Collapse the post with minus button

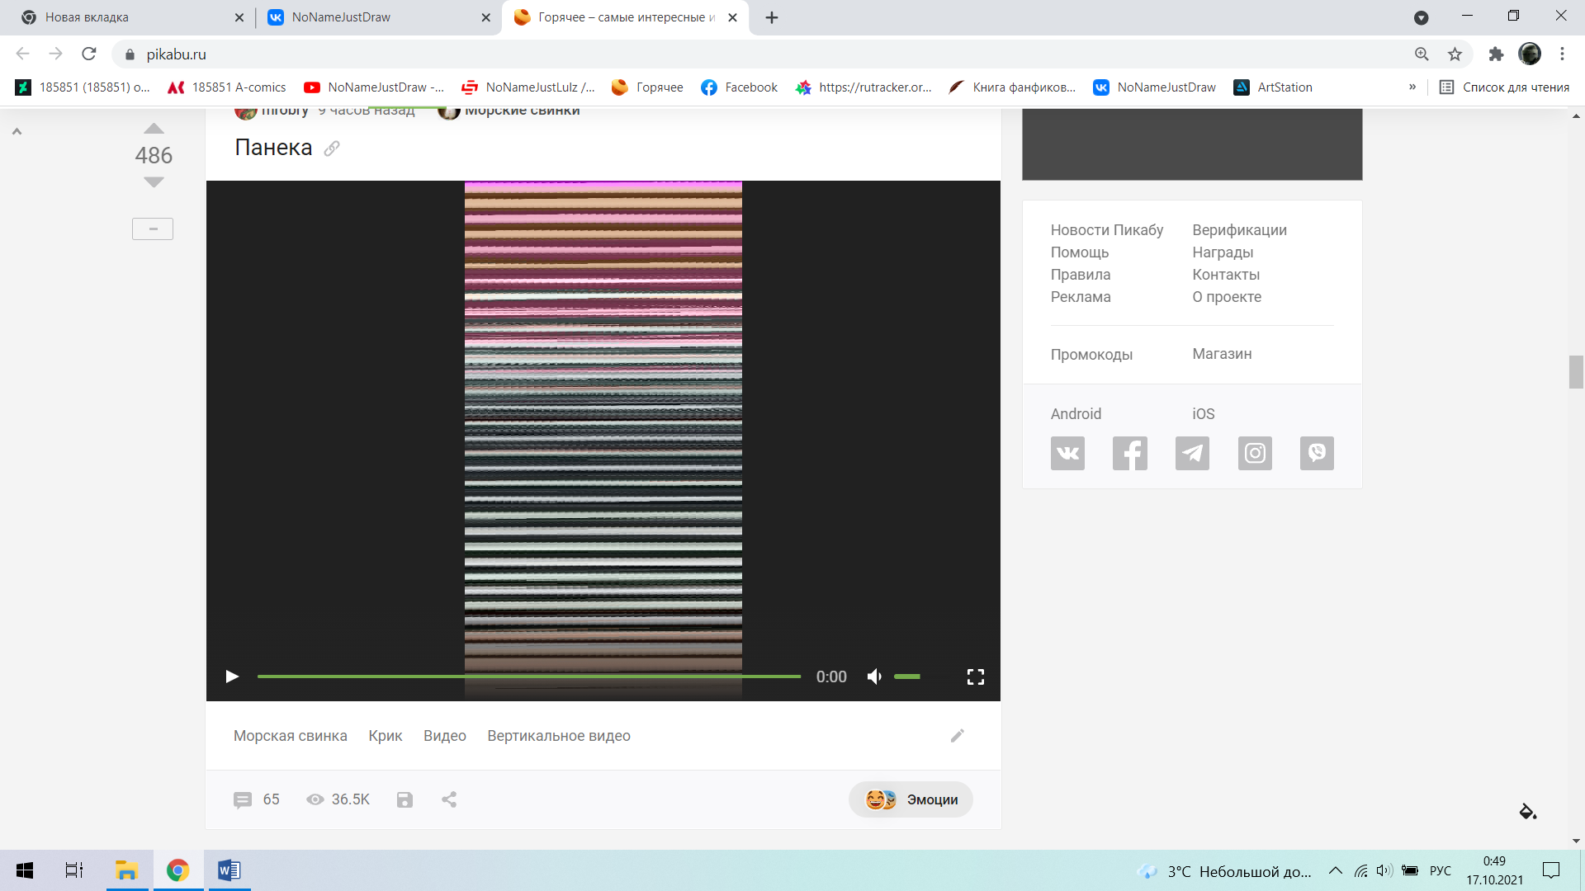(x=153, y=229)
